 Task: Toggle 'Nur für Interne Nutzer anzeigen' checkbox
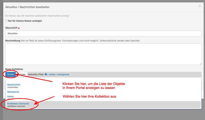[6, 21]
